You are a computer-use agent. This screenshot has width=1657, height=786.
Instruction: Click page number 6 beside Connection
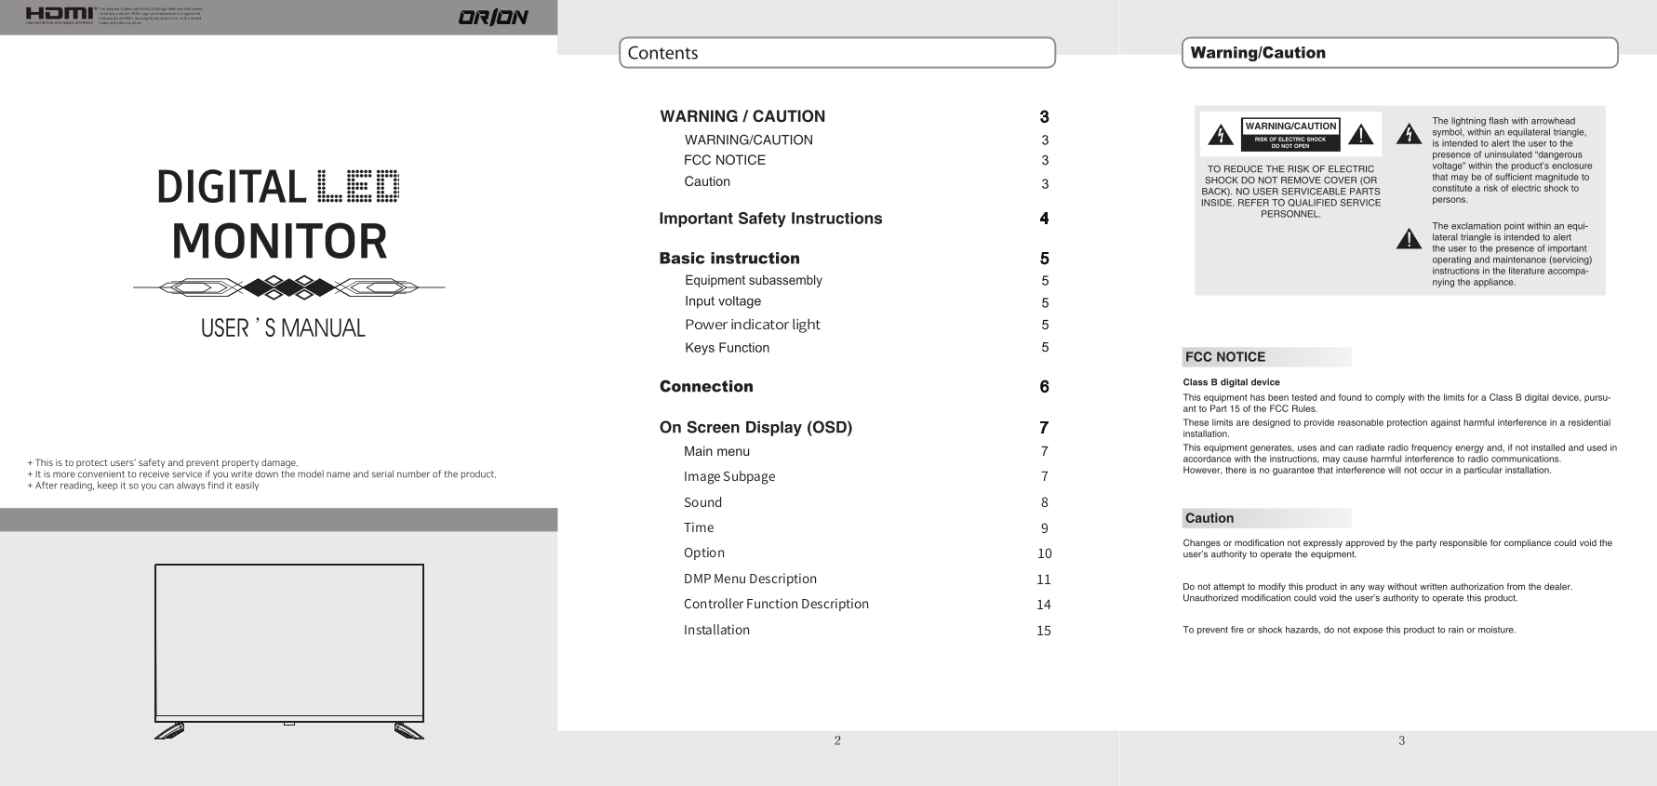point(1045,387)
